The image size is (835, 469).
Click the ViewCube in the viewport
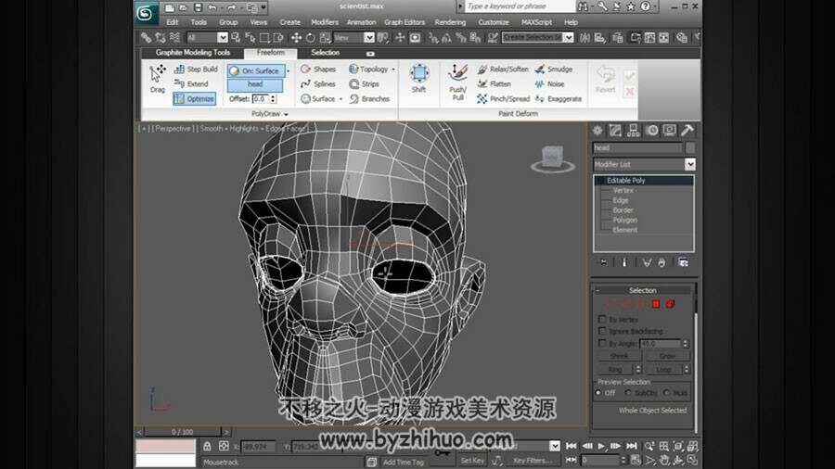pos(552,158)
